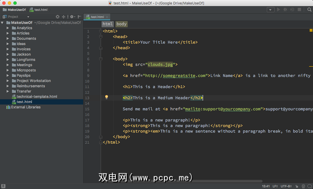Toggle tool window buttons in bottom-left corner
The height and width of the screenshot is (189, 313).
[4, 185]
